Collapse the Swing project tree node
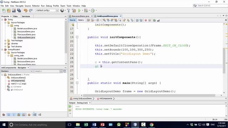 click(x=2, y=20)
